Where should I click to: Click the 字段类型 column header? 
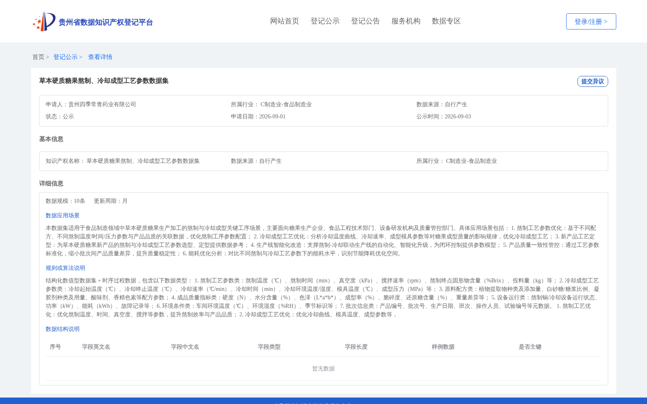pyautogui.click(x=269, y=347)
